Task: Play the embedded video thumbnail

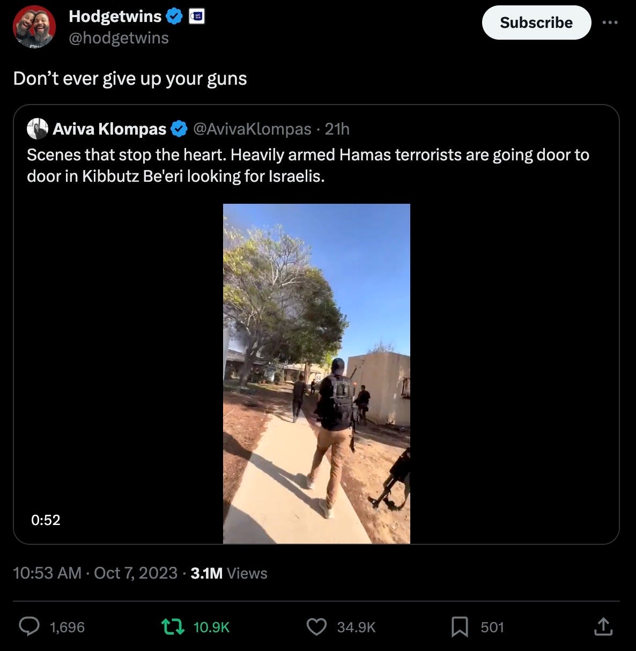Action: pyautogui.click(x=316, y=374)
